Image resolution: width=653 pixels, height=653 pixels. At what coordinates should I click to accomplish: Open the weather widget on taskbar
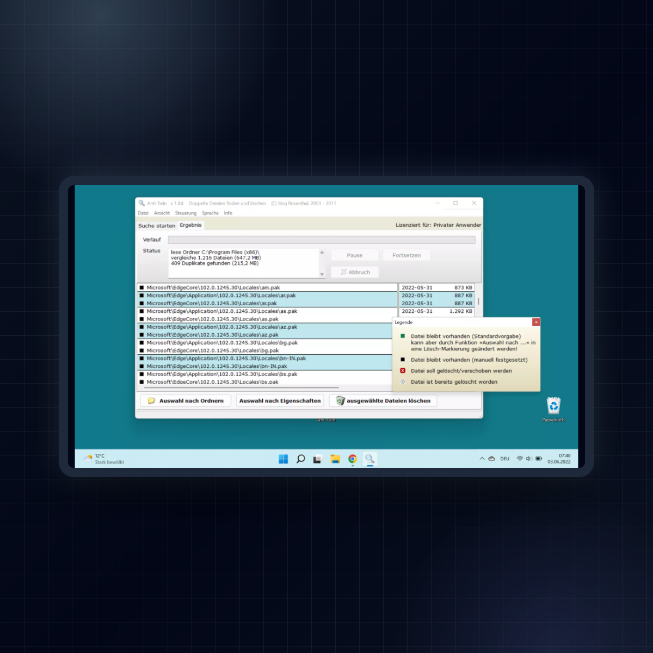[x=104, y=459]
